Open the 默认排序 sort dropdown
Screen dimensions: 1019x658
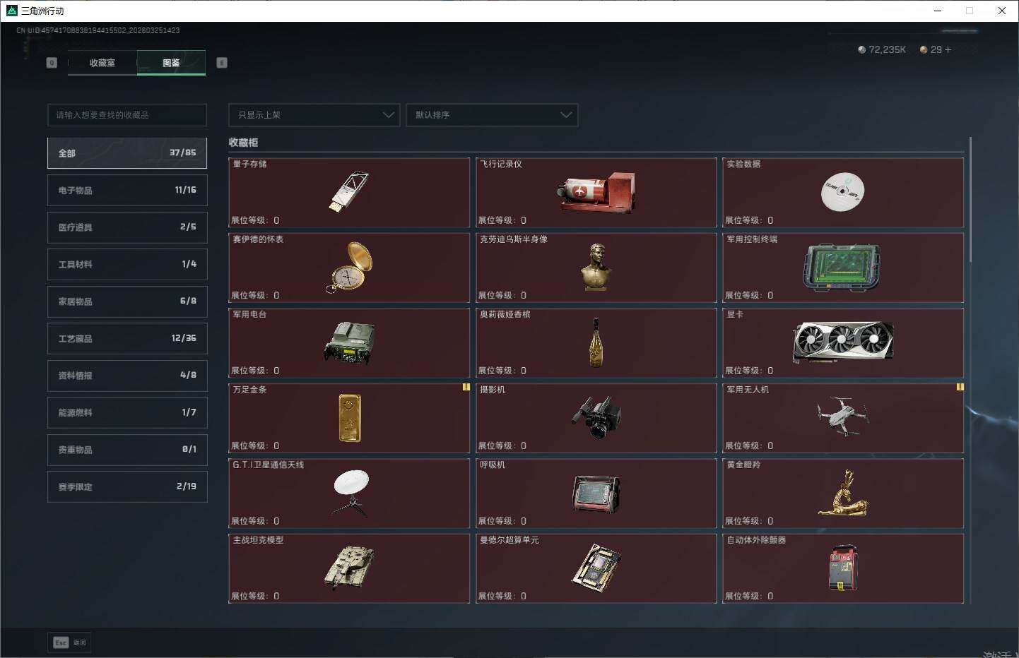click(x=492, y=115)
